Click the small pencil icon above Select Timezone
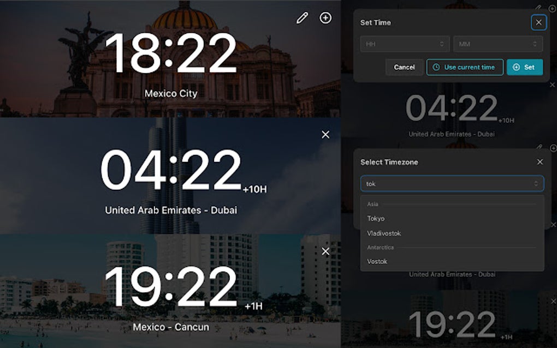 [x=540, y=147]
